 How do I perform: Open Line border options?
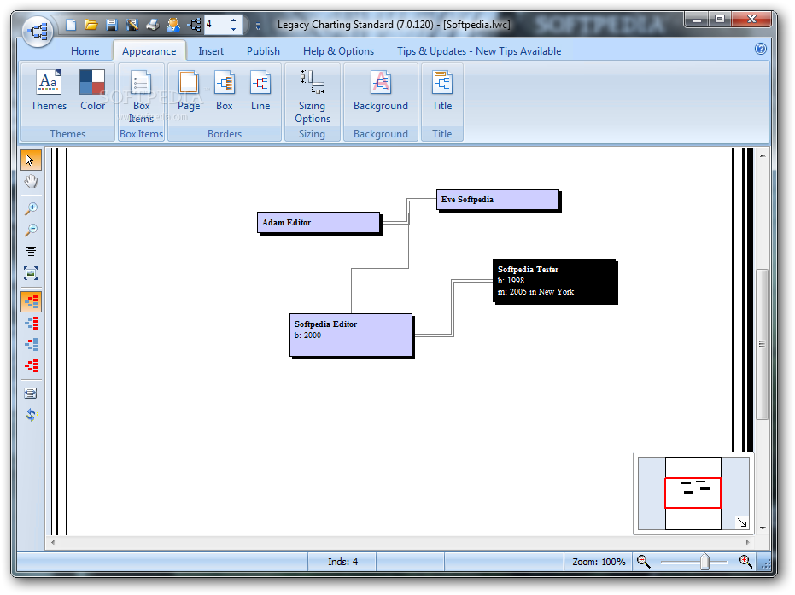coord(260,90)
